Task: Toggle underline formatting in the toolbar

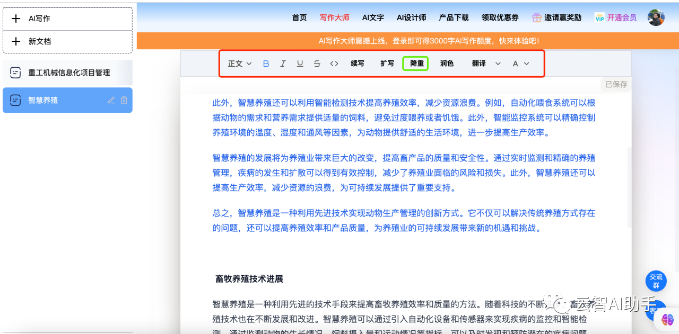Action: click(x=300, y=63)
